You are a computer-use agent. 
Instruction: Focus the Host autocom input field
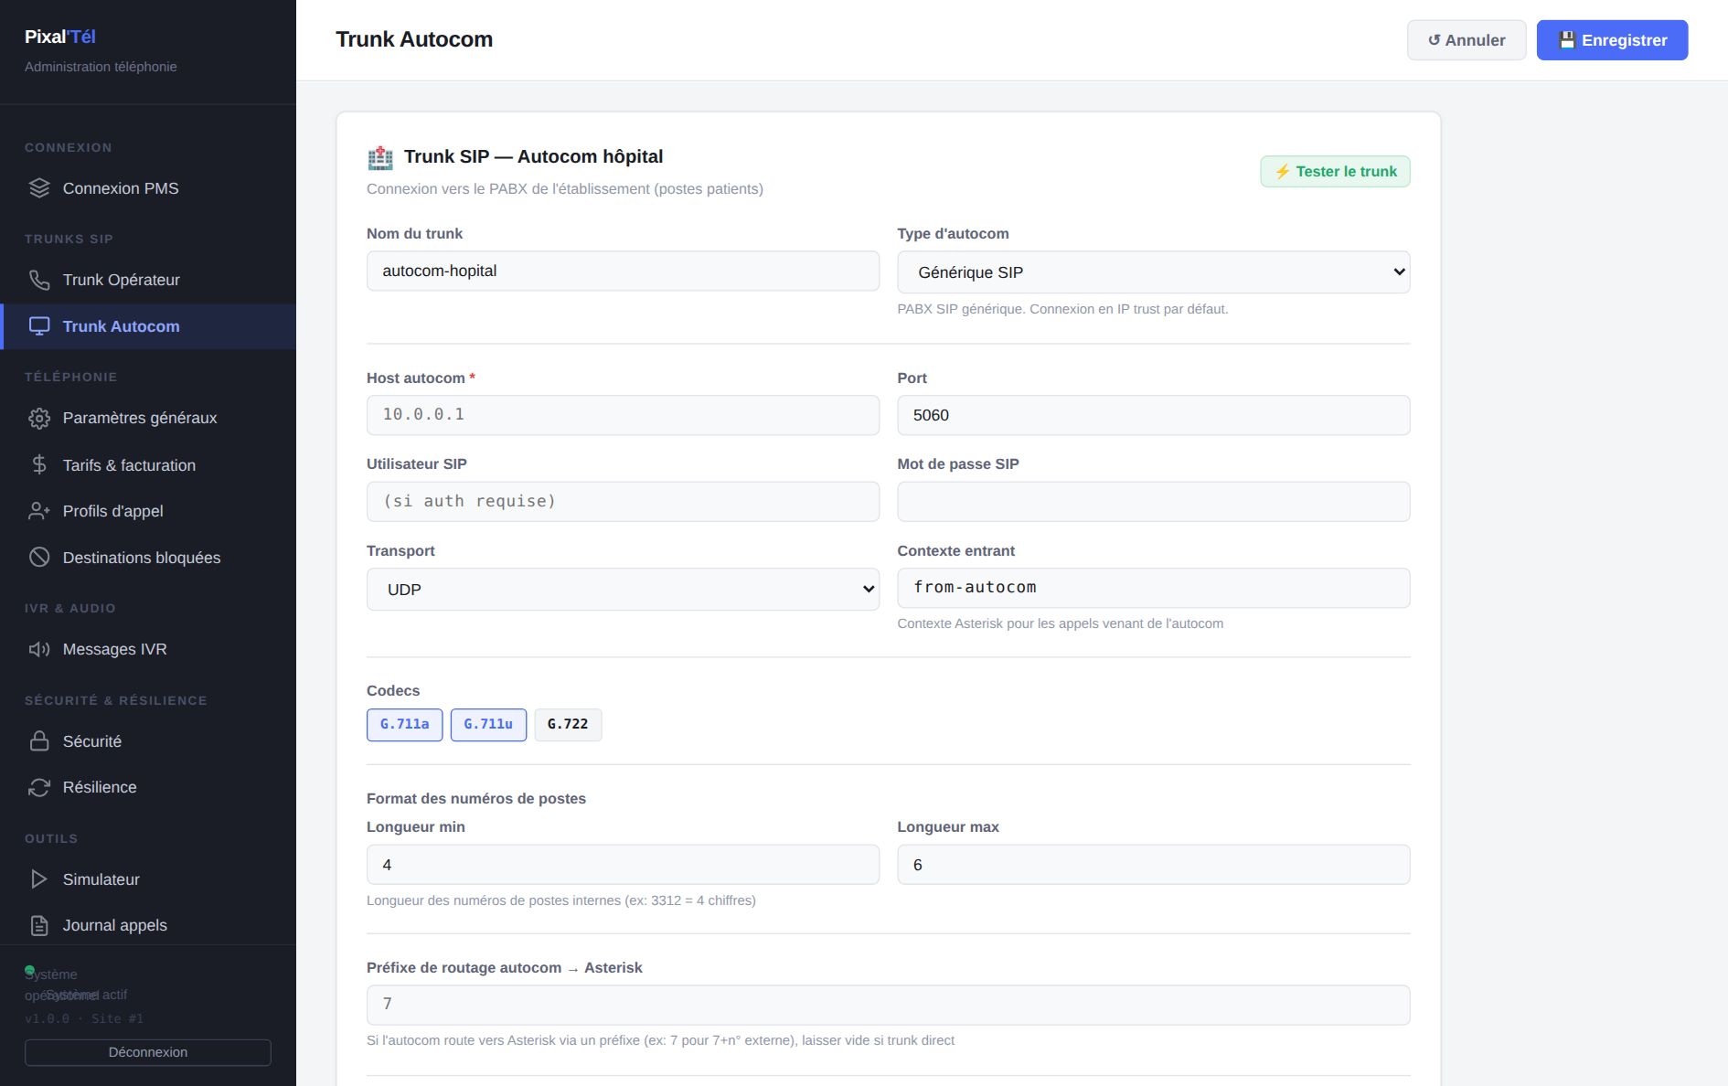click(x=623, y=415)
